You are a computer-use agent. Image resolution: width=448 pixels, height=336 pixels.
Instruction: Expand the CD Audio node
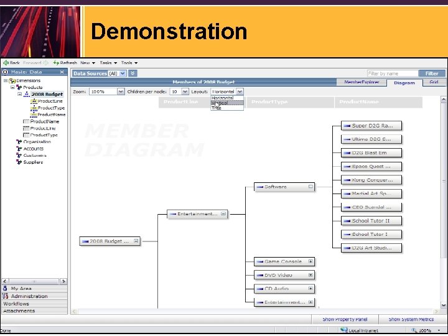[310, 289]
